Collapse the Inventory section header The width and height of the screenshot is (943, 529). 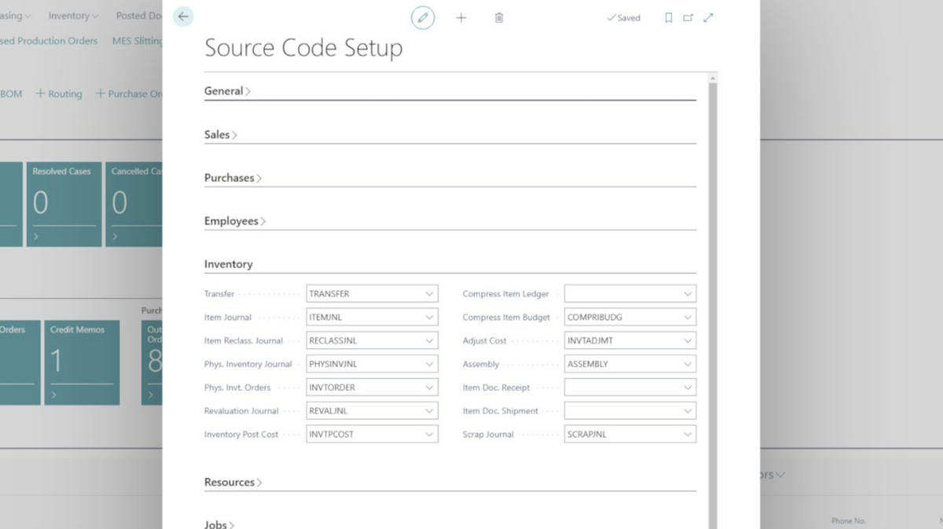pyautogui.click(x=229, y=264)
